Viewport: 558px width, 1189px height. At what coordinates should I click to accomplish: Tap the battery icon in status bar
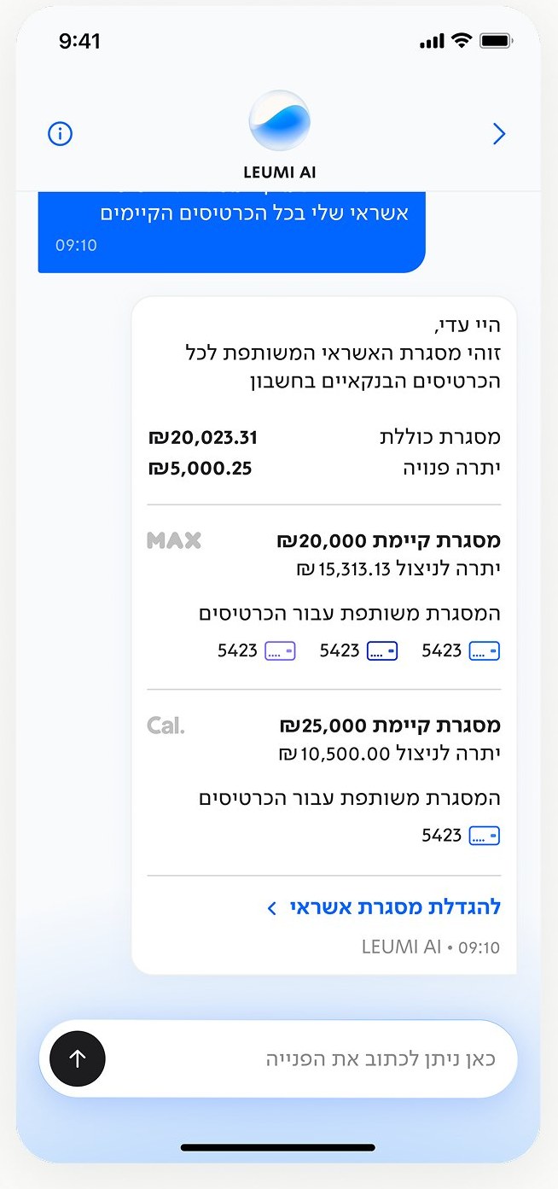pyautogui.click(x=496, y=41)
